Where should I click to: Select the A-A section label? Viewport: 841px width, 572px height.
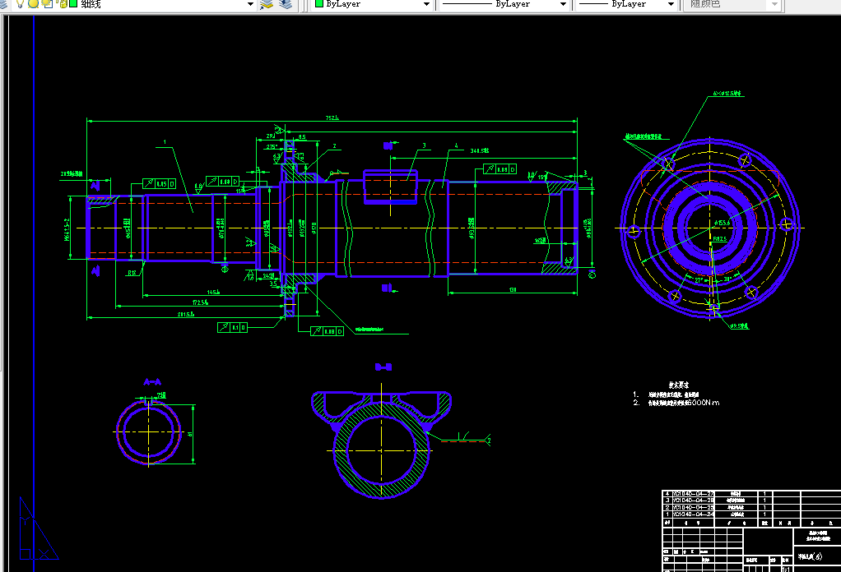click(x=152, y=382)
